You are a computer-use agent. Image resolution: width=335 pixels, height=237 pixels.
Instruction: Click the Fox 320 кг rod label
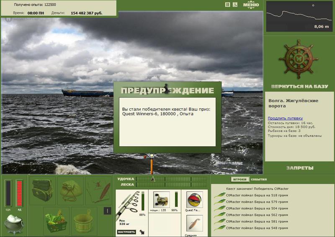[x=124, y=222]
